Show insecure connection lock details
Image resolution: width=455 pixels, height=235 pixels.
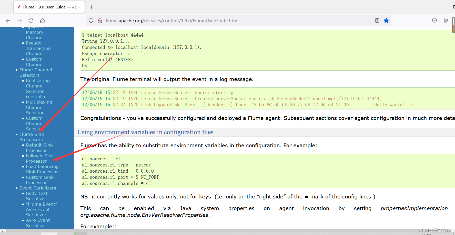100,21
